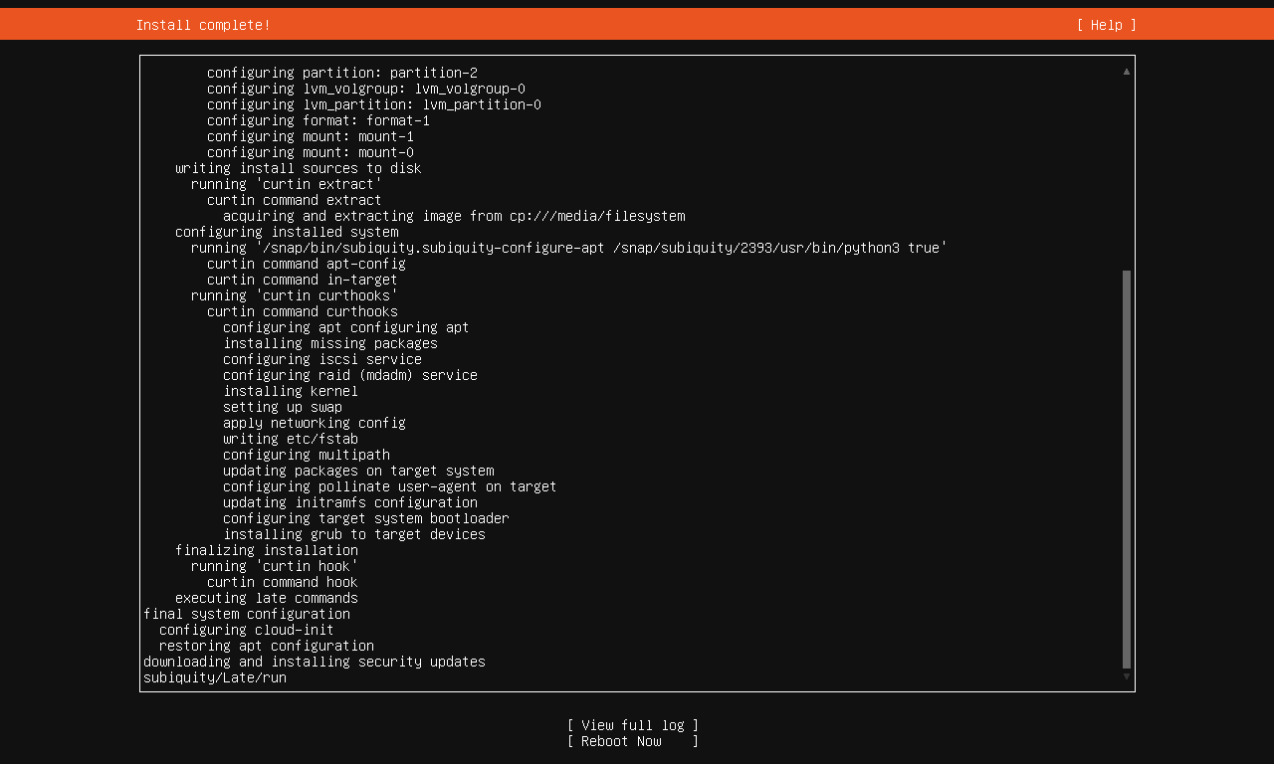This screenshot has height=764, width=1274.
Task: Select the 'final system configuration' log line
Action: point(247,614)
